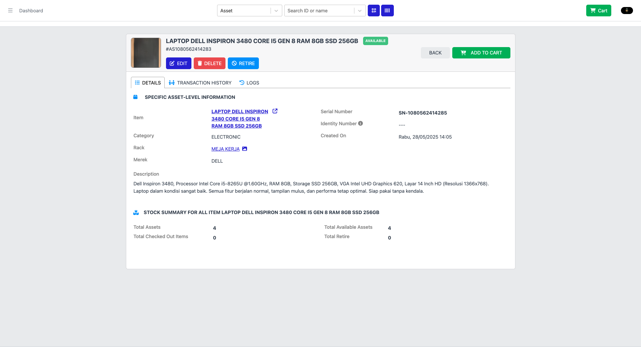
Task: Retire this asset
Action: [x=243, y=63]
